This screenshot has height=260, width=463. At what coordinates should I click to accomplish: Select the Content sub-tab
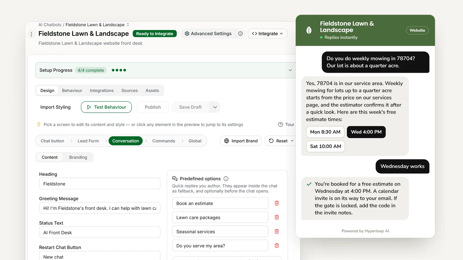point(50,157)
